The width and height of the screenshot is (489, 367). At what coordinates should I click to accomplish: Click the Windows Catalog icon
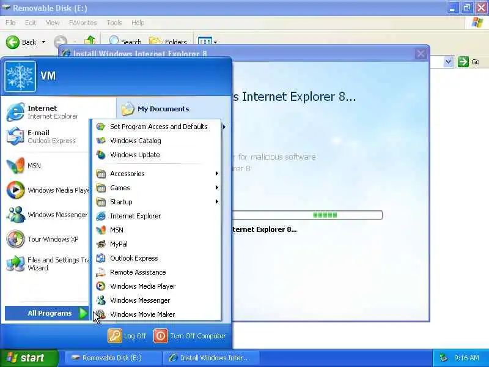click(101, 141)
